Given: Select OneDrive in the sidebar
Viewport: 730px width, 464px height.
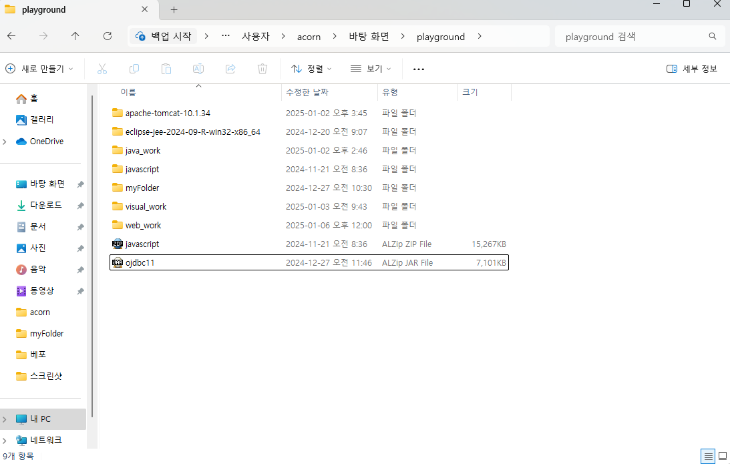Looking at the screenshot, I should [39, 141].
